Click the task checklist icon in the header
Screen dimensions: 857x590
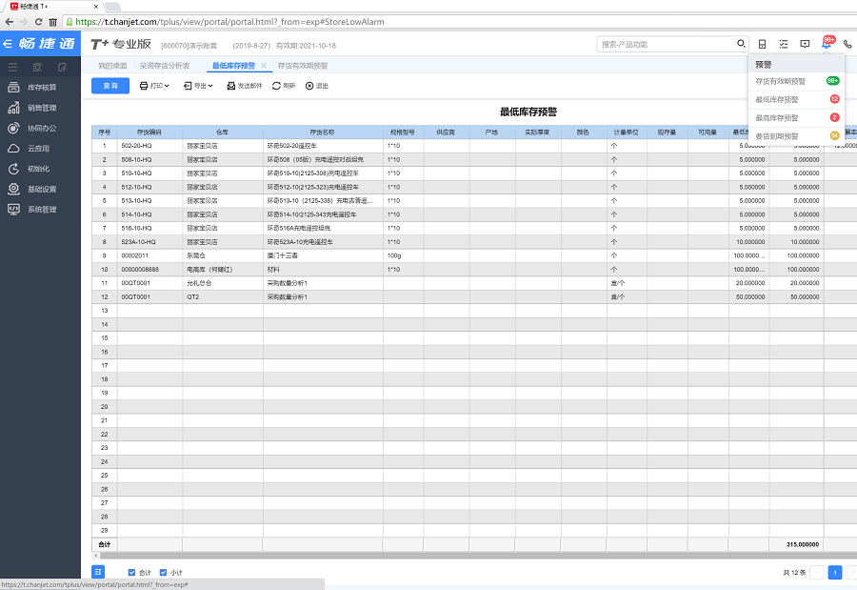[784, 44]
